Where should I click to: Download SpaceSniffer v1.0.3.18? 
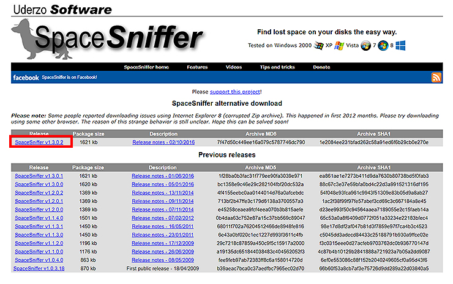(39, 269)
